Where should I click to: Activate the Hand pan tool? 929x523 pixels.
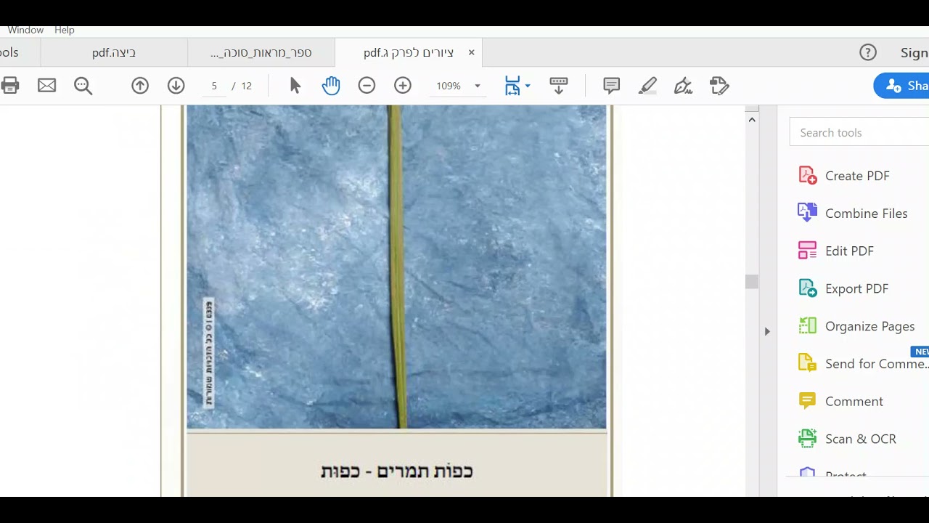pos(331,86)
